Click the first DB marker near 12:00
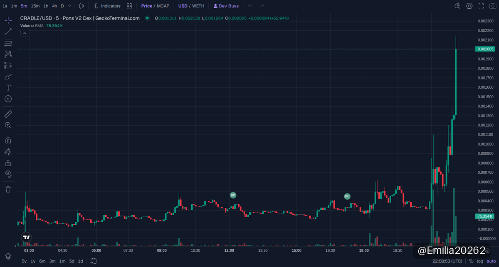499x267 pixels. (x=233, y=195)
